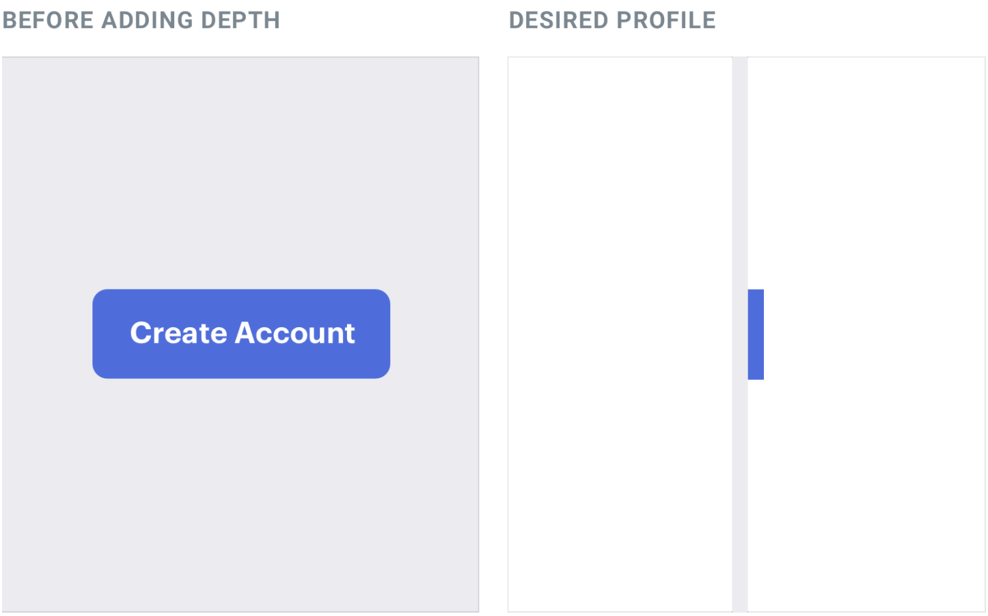Click white area left of the gray vertical strip
The image size is (988, 616).
tap(620, 334)
